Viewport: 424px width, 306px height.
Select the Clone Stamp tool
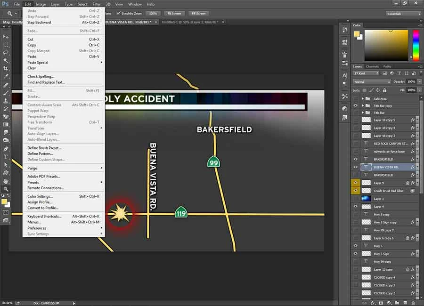click(6, 101)
